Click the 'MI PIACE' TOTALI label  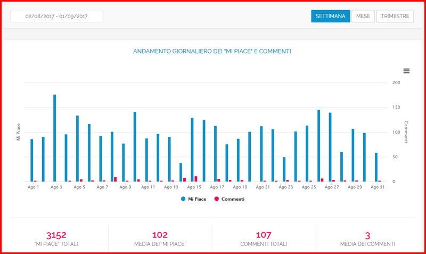[56, 244]
